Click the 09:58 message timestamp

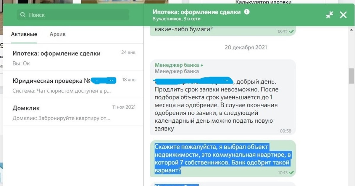285,131
